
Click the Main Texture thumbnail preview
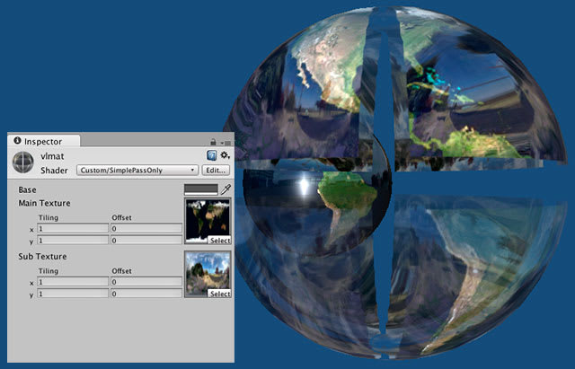(x=207, y=218)
